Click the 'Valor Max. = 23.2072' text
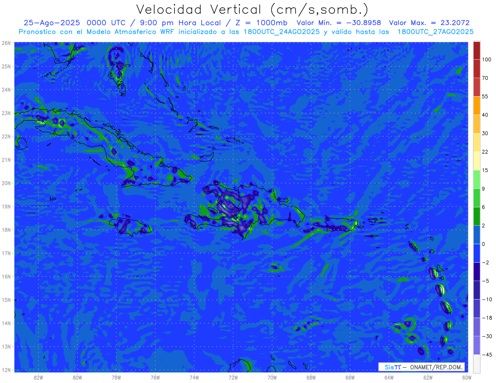496x383 pixels. tap(430, 23)
